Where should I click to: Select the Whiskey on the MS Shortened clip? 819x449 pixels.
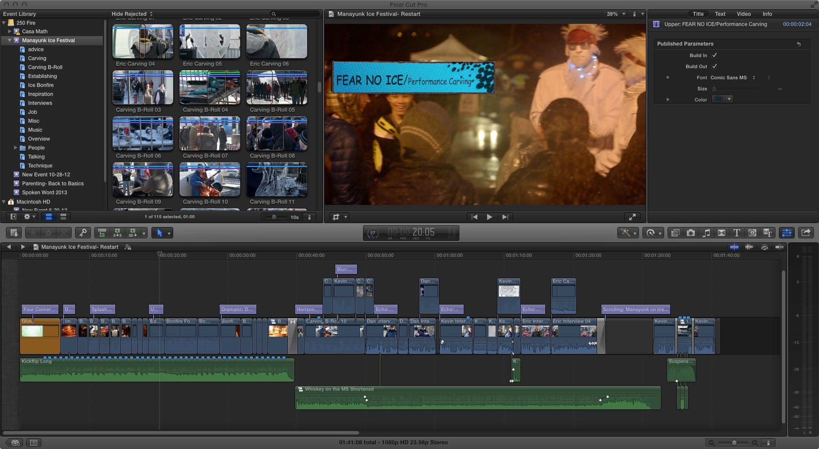(478, 397)
